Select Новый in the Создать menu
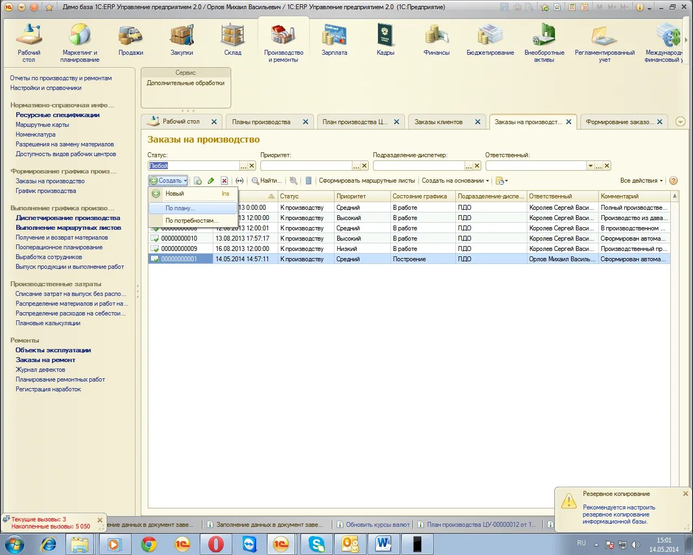Image resolution: width=693 pixels, height=555 pixels. [193, 193]
